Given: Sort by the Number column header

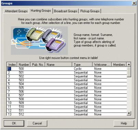Looking at the screenshot, I should click(x=24, y=65).
